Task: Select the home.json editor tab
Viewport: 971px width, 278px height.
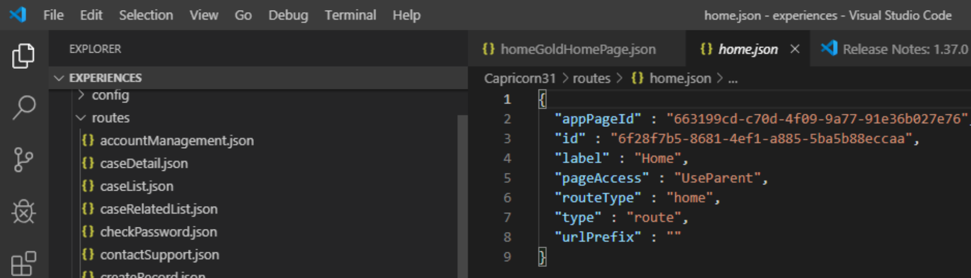Action: point(748,49)
